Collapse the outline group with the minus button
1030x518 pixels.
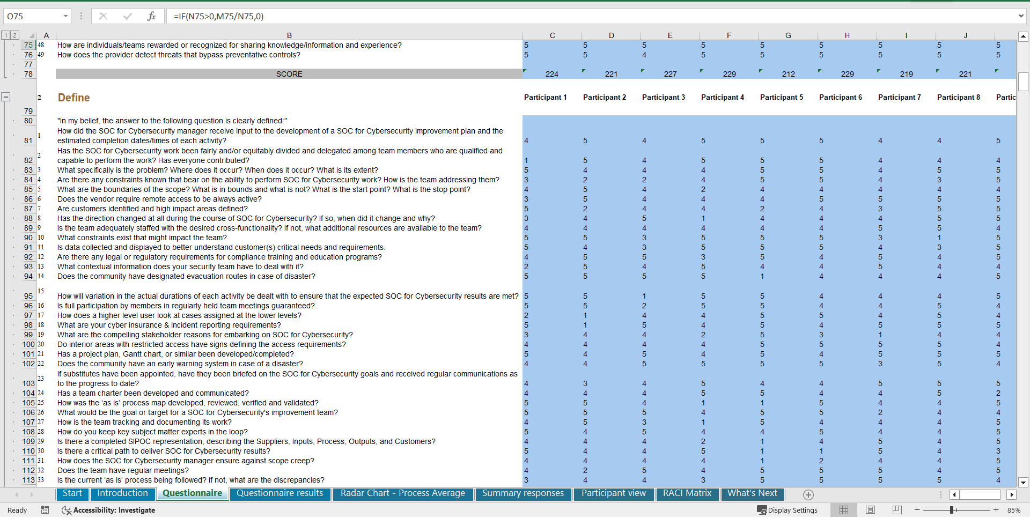[5, 97]
